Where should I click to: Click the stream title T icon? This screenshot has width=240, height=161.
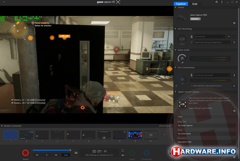pyautogui.click(x=192, y=42)
